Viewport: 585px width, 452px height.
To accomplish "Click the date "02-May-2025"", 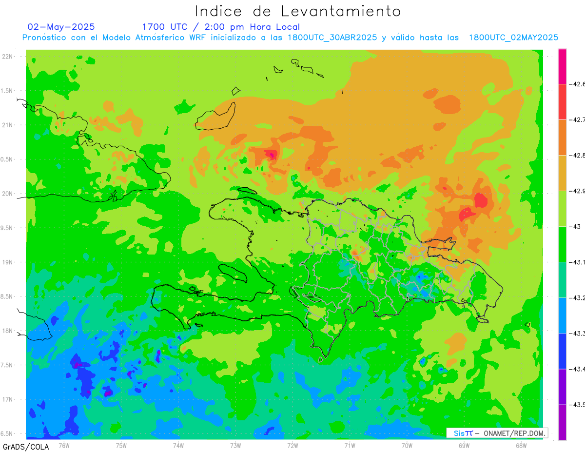I will coord(61,27).
